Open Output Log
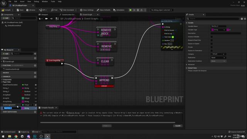Screen dimensions: 247x139 pos(24,132)
